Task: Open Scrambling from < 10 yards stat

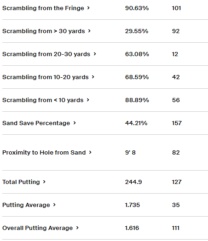Action: point(43,100)
